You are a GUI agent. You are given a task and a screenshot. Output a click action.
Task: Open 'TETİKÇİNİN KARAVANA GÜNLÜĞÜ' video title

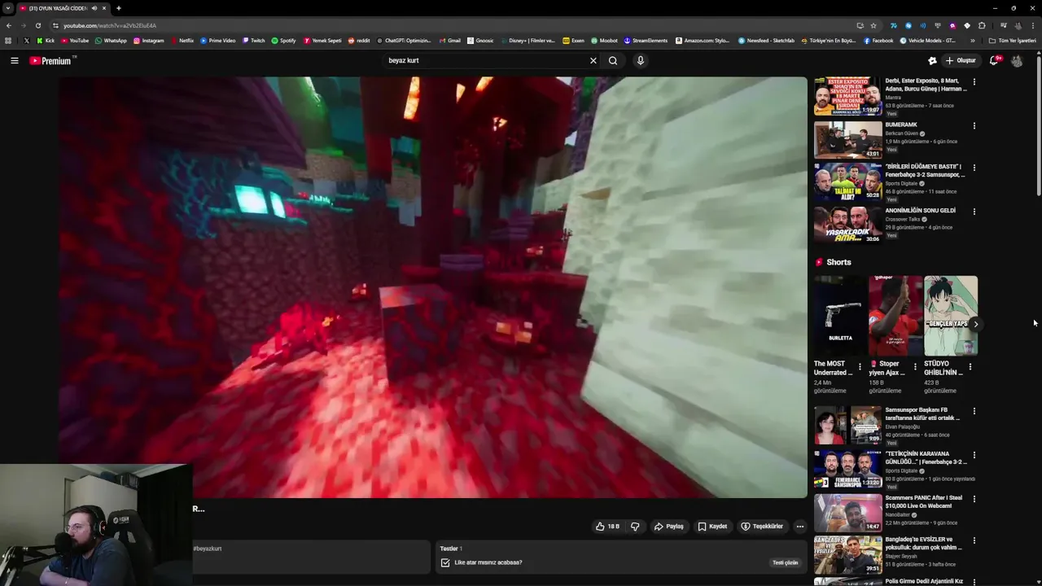click(926, 457)
